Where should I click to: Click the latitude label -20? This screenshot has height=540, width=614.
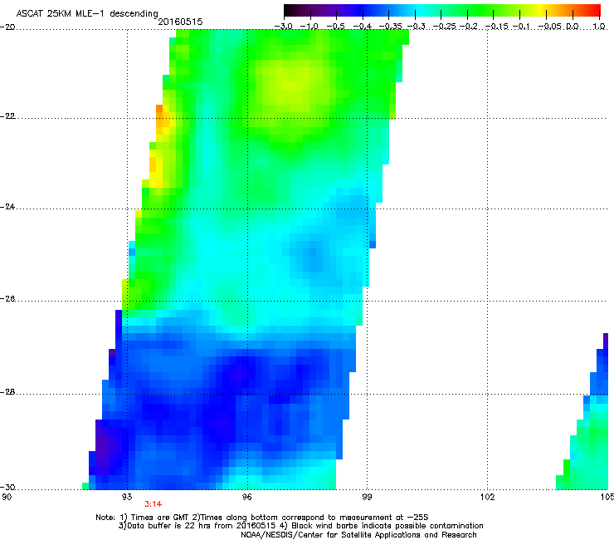pyautogui.click(x=7, y=27)
